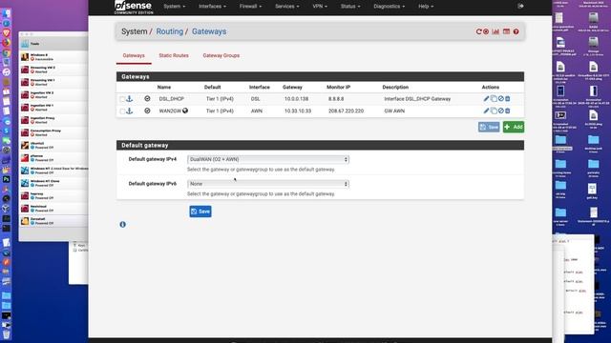This screenshot has width=611, height=343.
Task: Click the anchor icon on DSL_DHCP row
Action: click(130, 99)
